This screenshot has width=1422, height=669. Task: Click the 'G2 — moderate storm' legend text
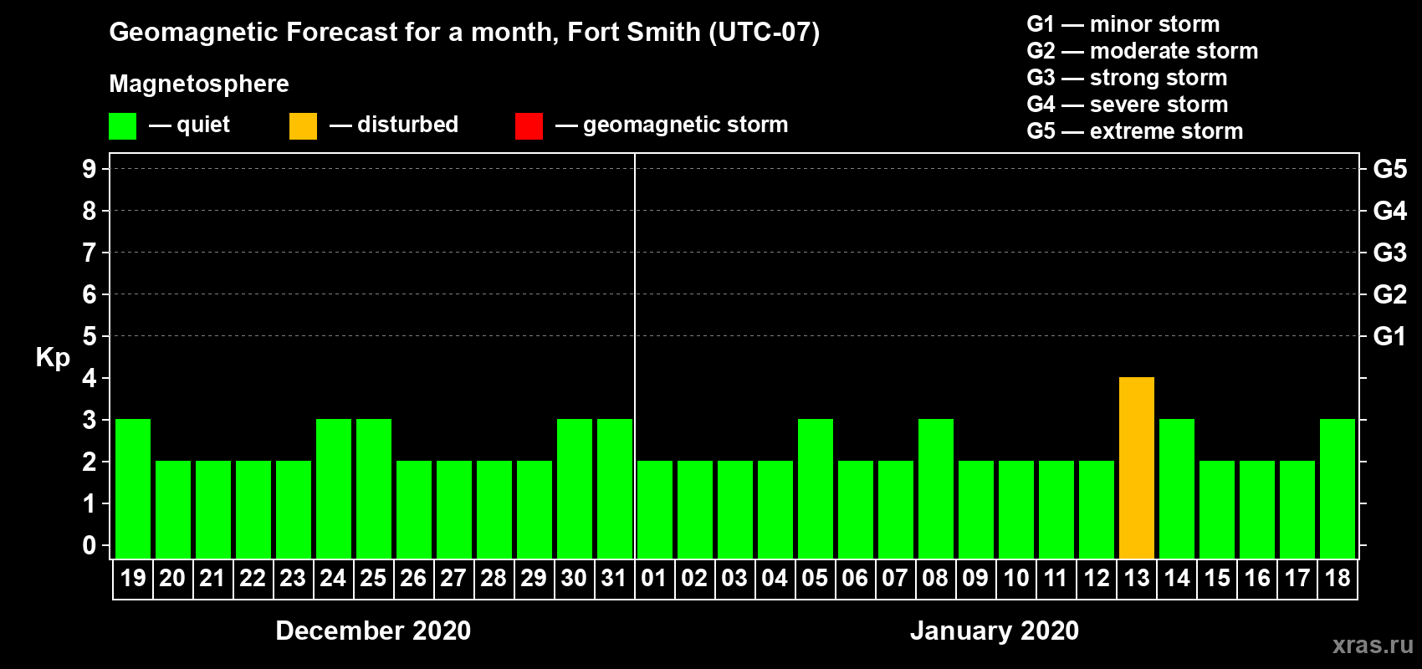(1143, 51)
